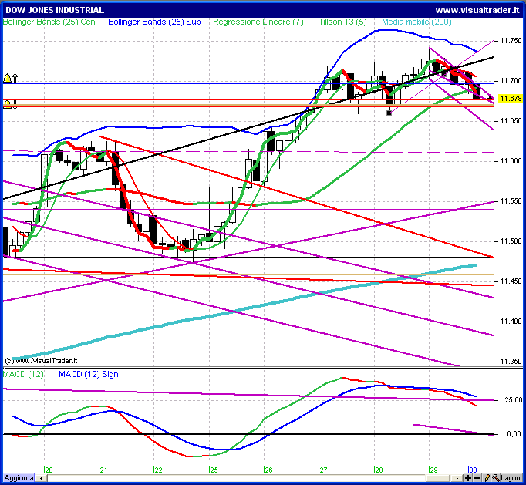Screen dimensions: 526x485
Task: Click the blue date marker 30
Action: click(473, 470)
